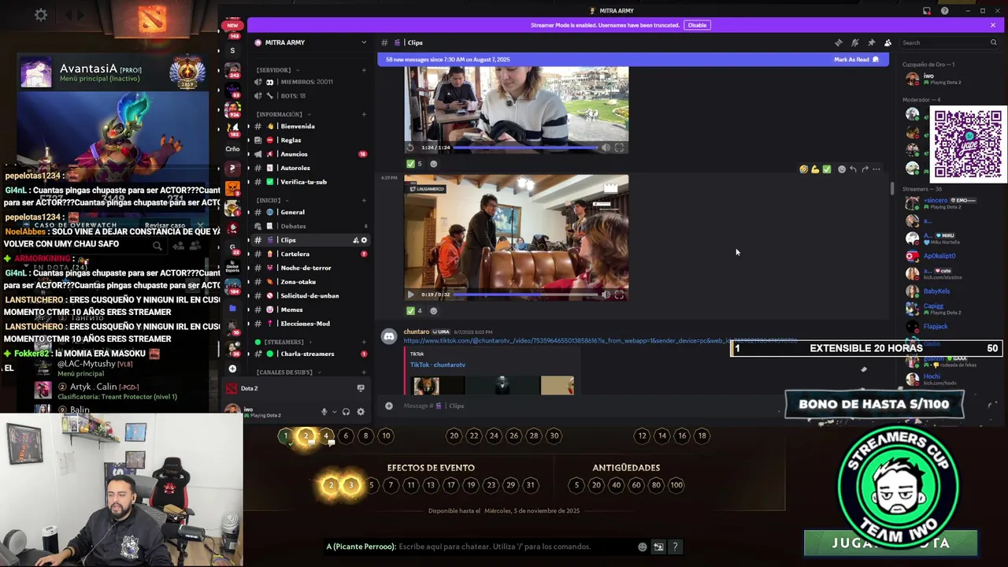Image resolution: width=1008 pixels, height=567 pixels.
Task: Open Discord help icon in title bar
Action: [944, 11]
